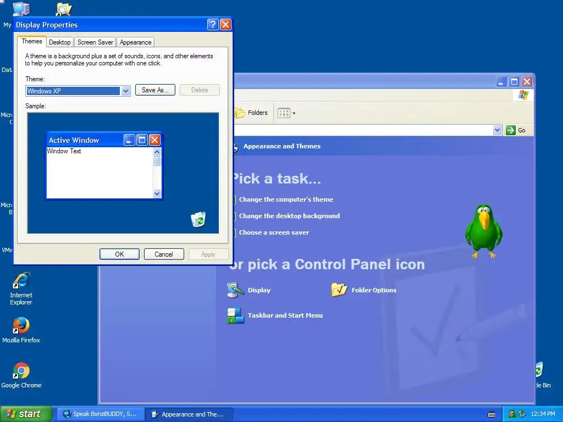Image resolution: width=563 pixels, height=422 pixels.
Task: Click the Display Properties help question mark button
Action: [x=213, y=24]
